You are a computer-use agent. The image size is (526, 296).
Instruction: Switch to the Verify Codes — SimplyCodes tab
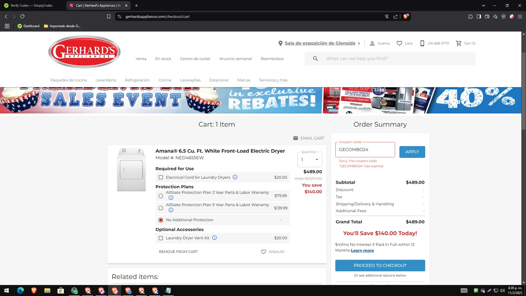coord(32,6)
